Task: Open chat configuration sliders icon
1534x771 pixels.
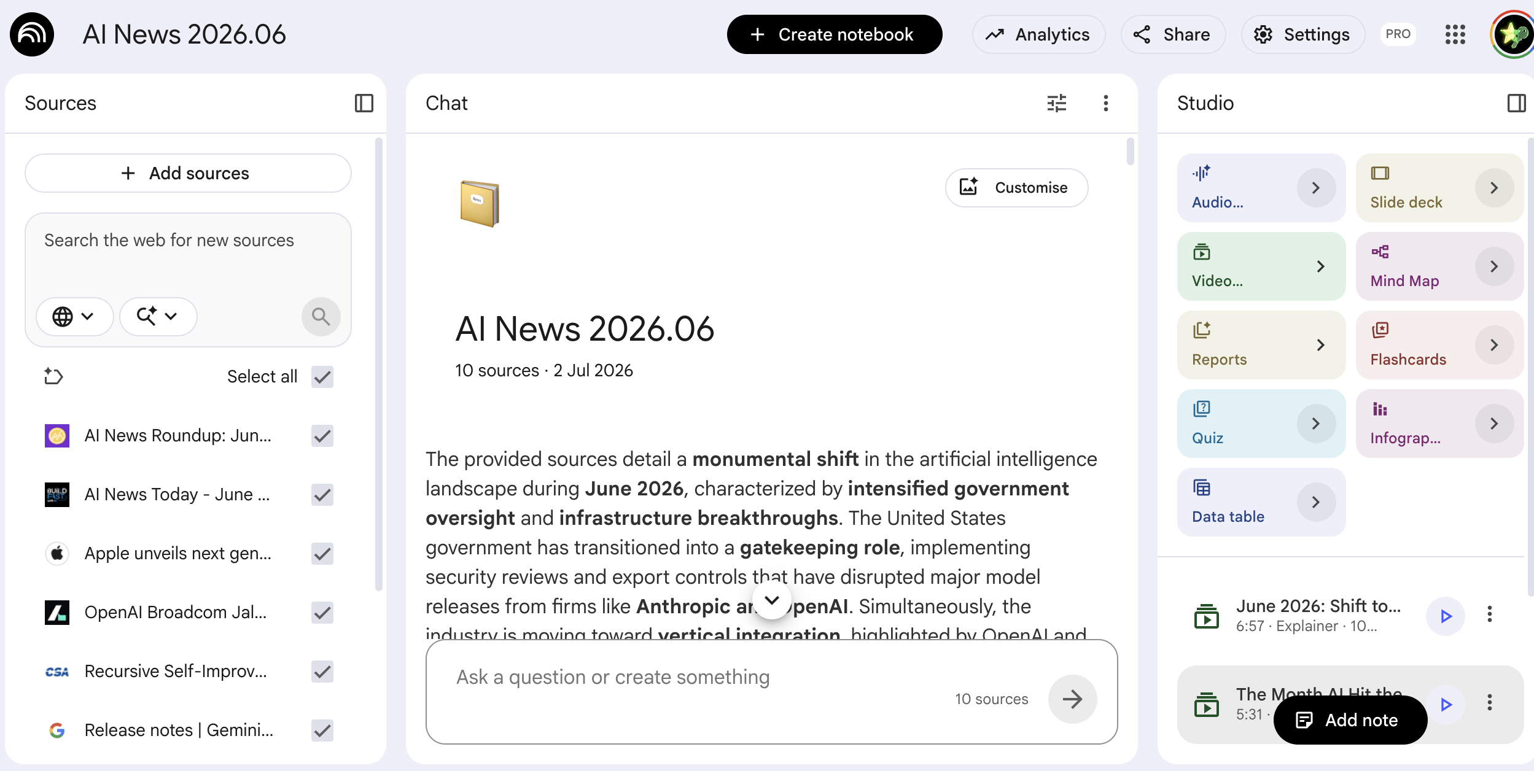Action: pyautogui.click(x=1056, y=103)
